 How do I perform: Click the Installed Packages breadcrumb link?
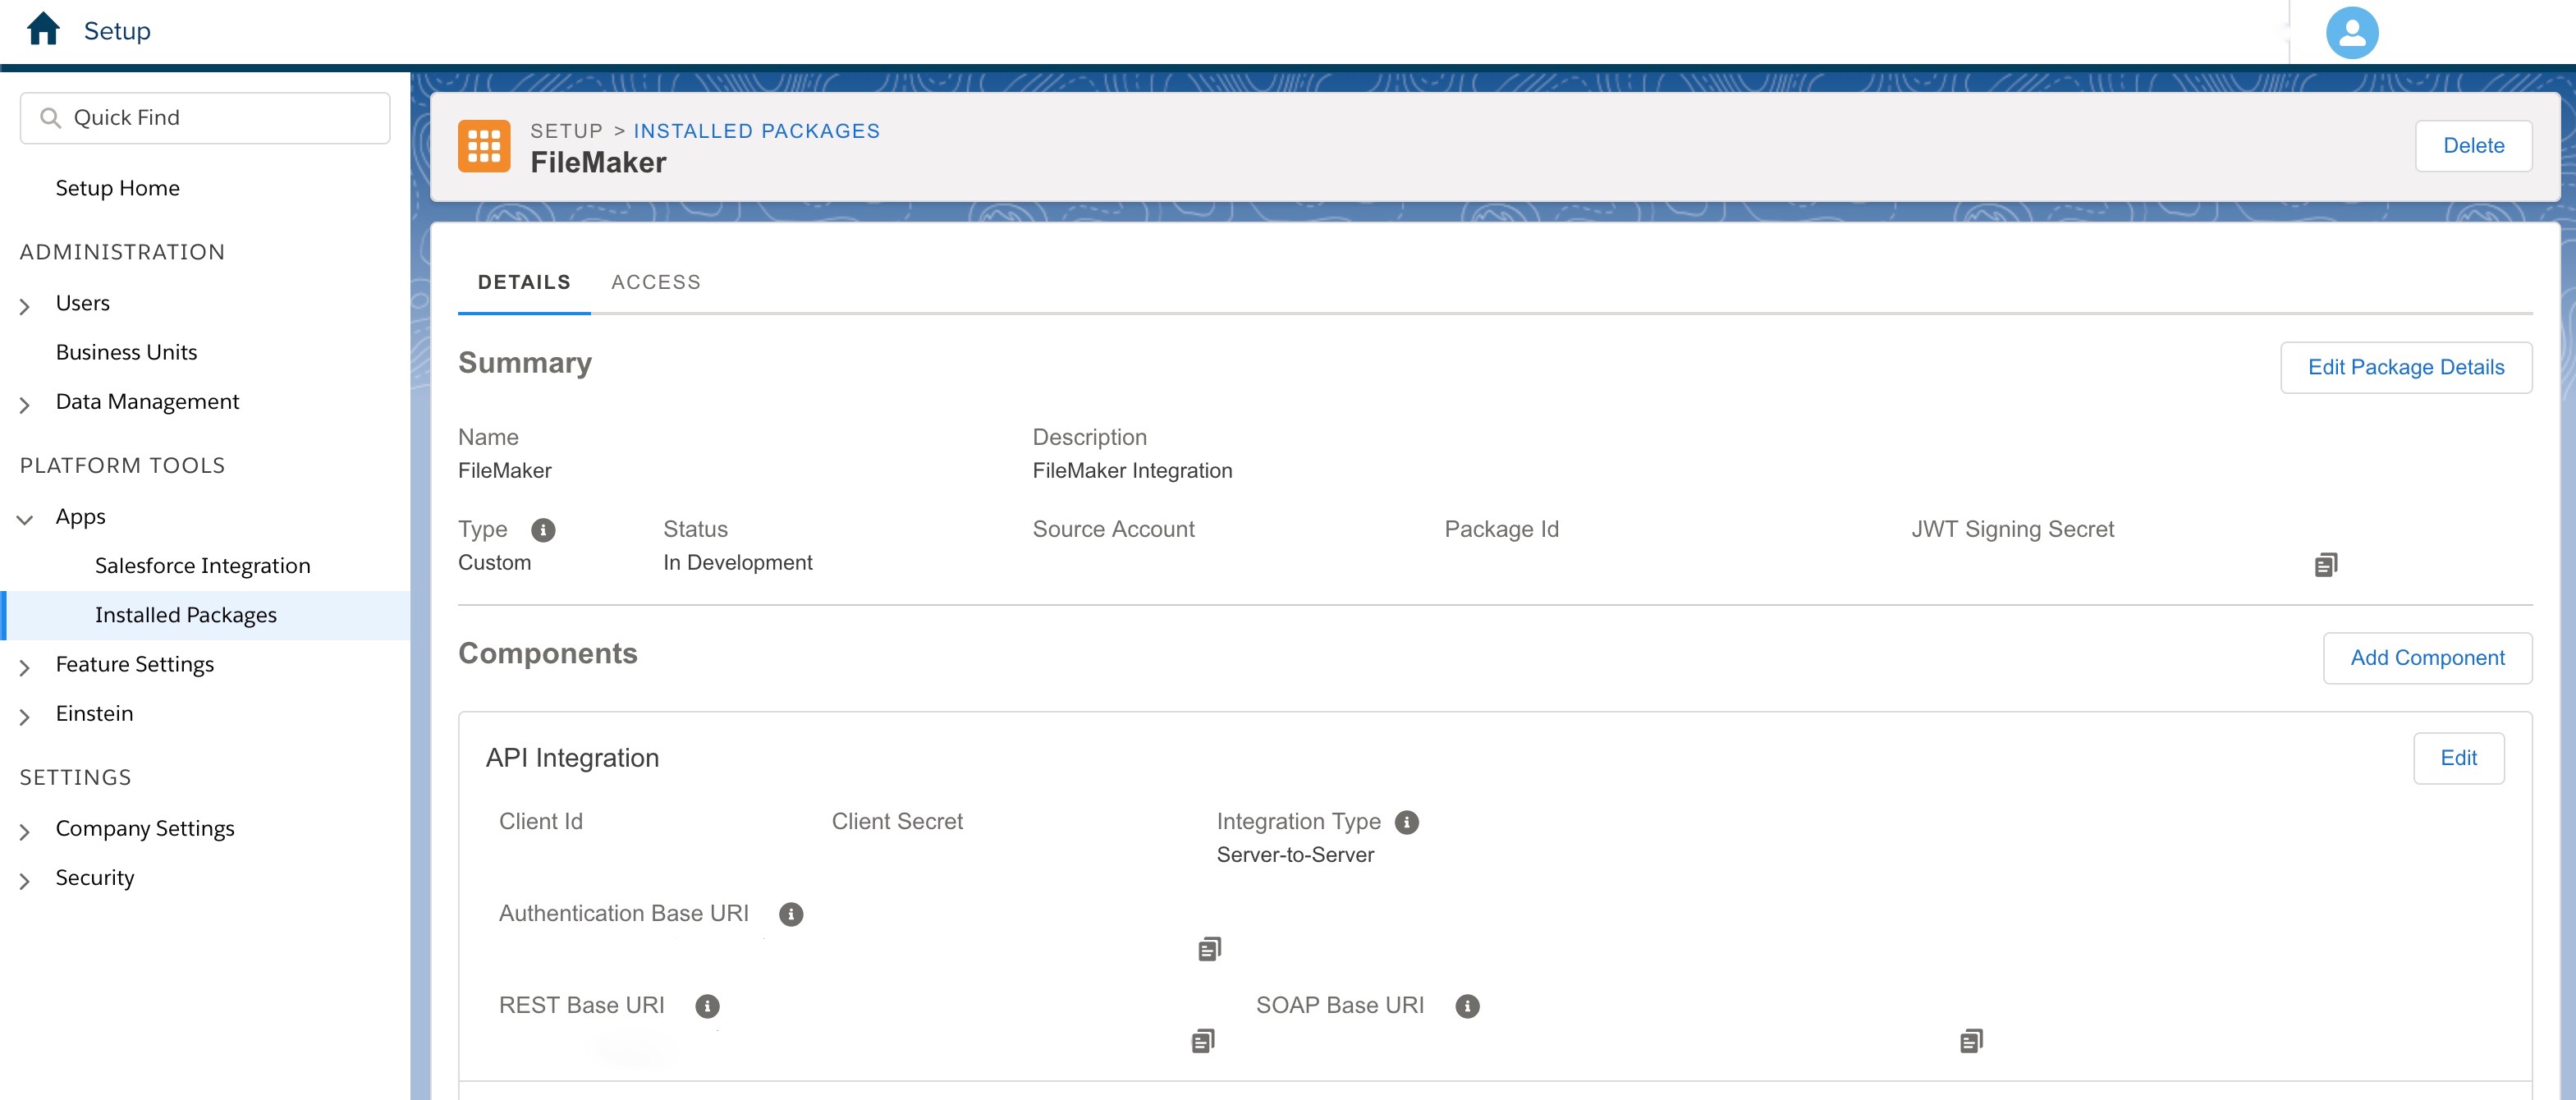[759, 130]
